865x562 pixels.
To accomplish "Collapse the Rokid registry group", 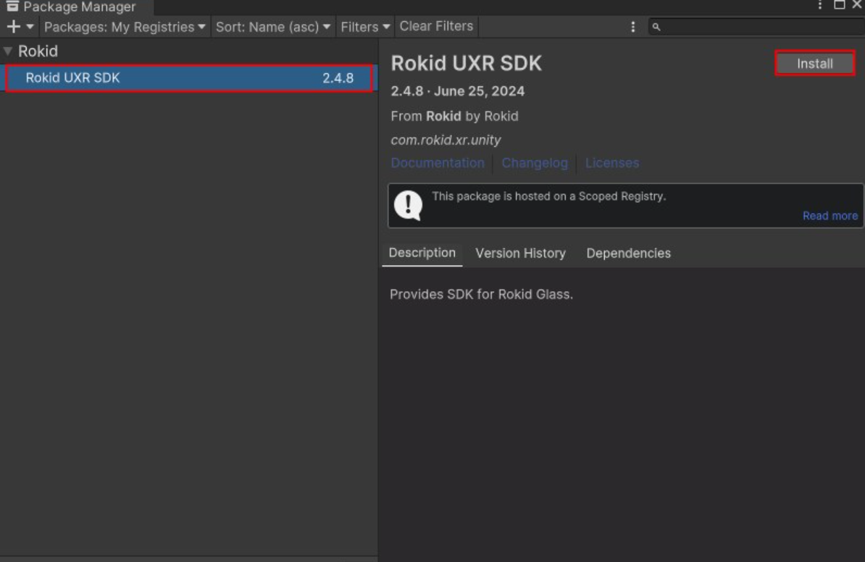I will coord(8,51).
